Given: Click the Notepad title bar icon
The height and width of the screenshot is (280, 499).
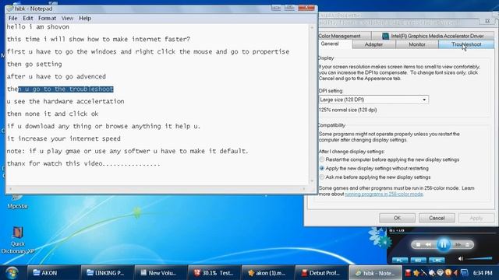Looking at the screenshot, I should [x=10, y=9].
